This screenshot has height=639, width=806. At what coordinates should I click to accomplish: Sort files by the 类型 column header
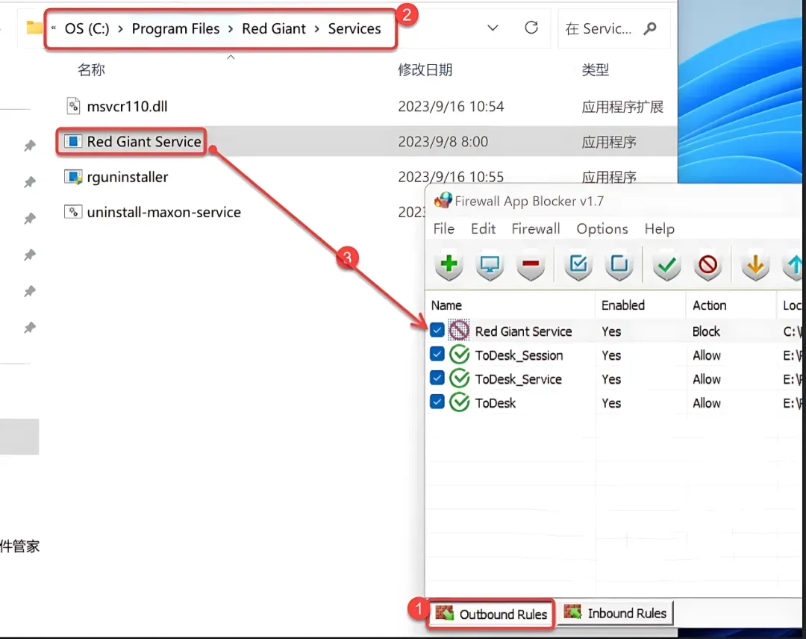pos(595,69)
